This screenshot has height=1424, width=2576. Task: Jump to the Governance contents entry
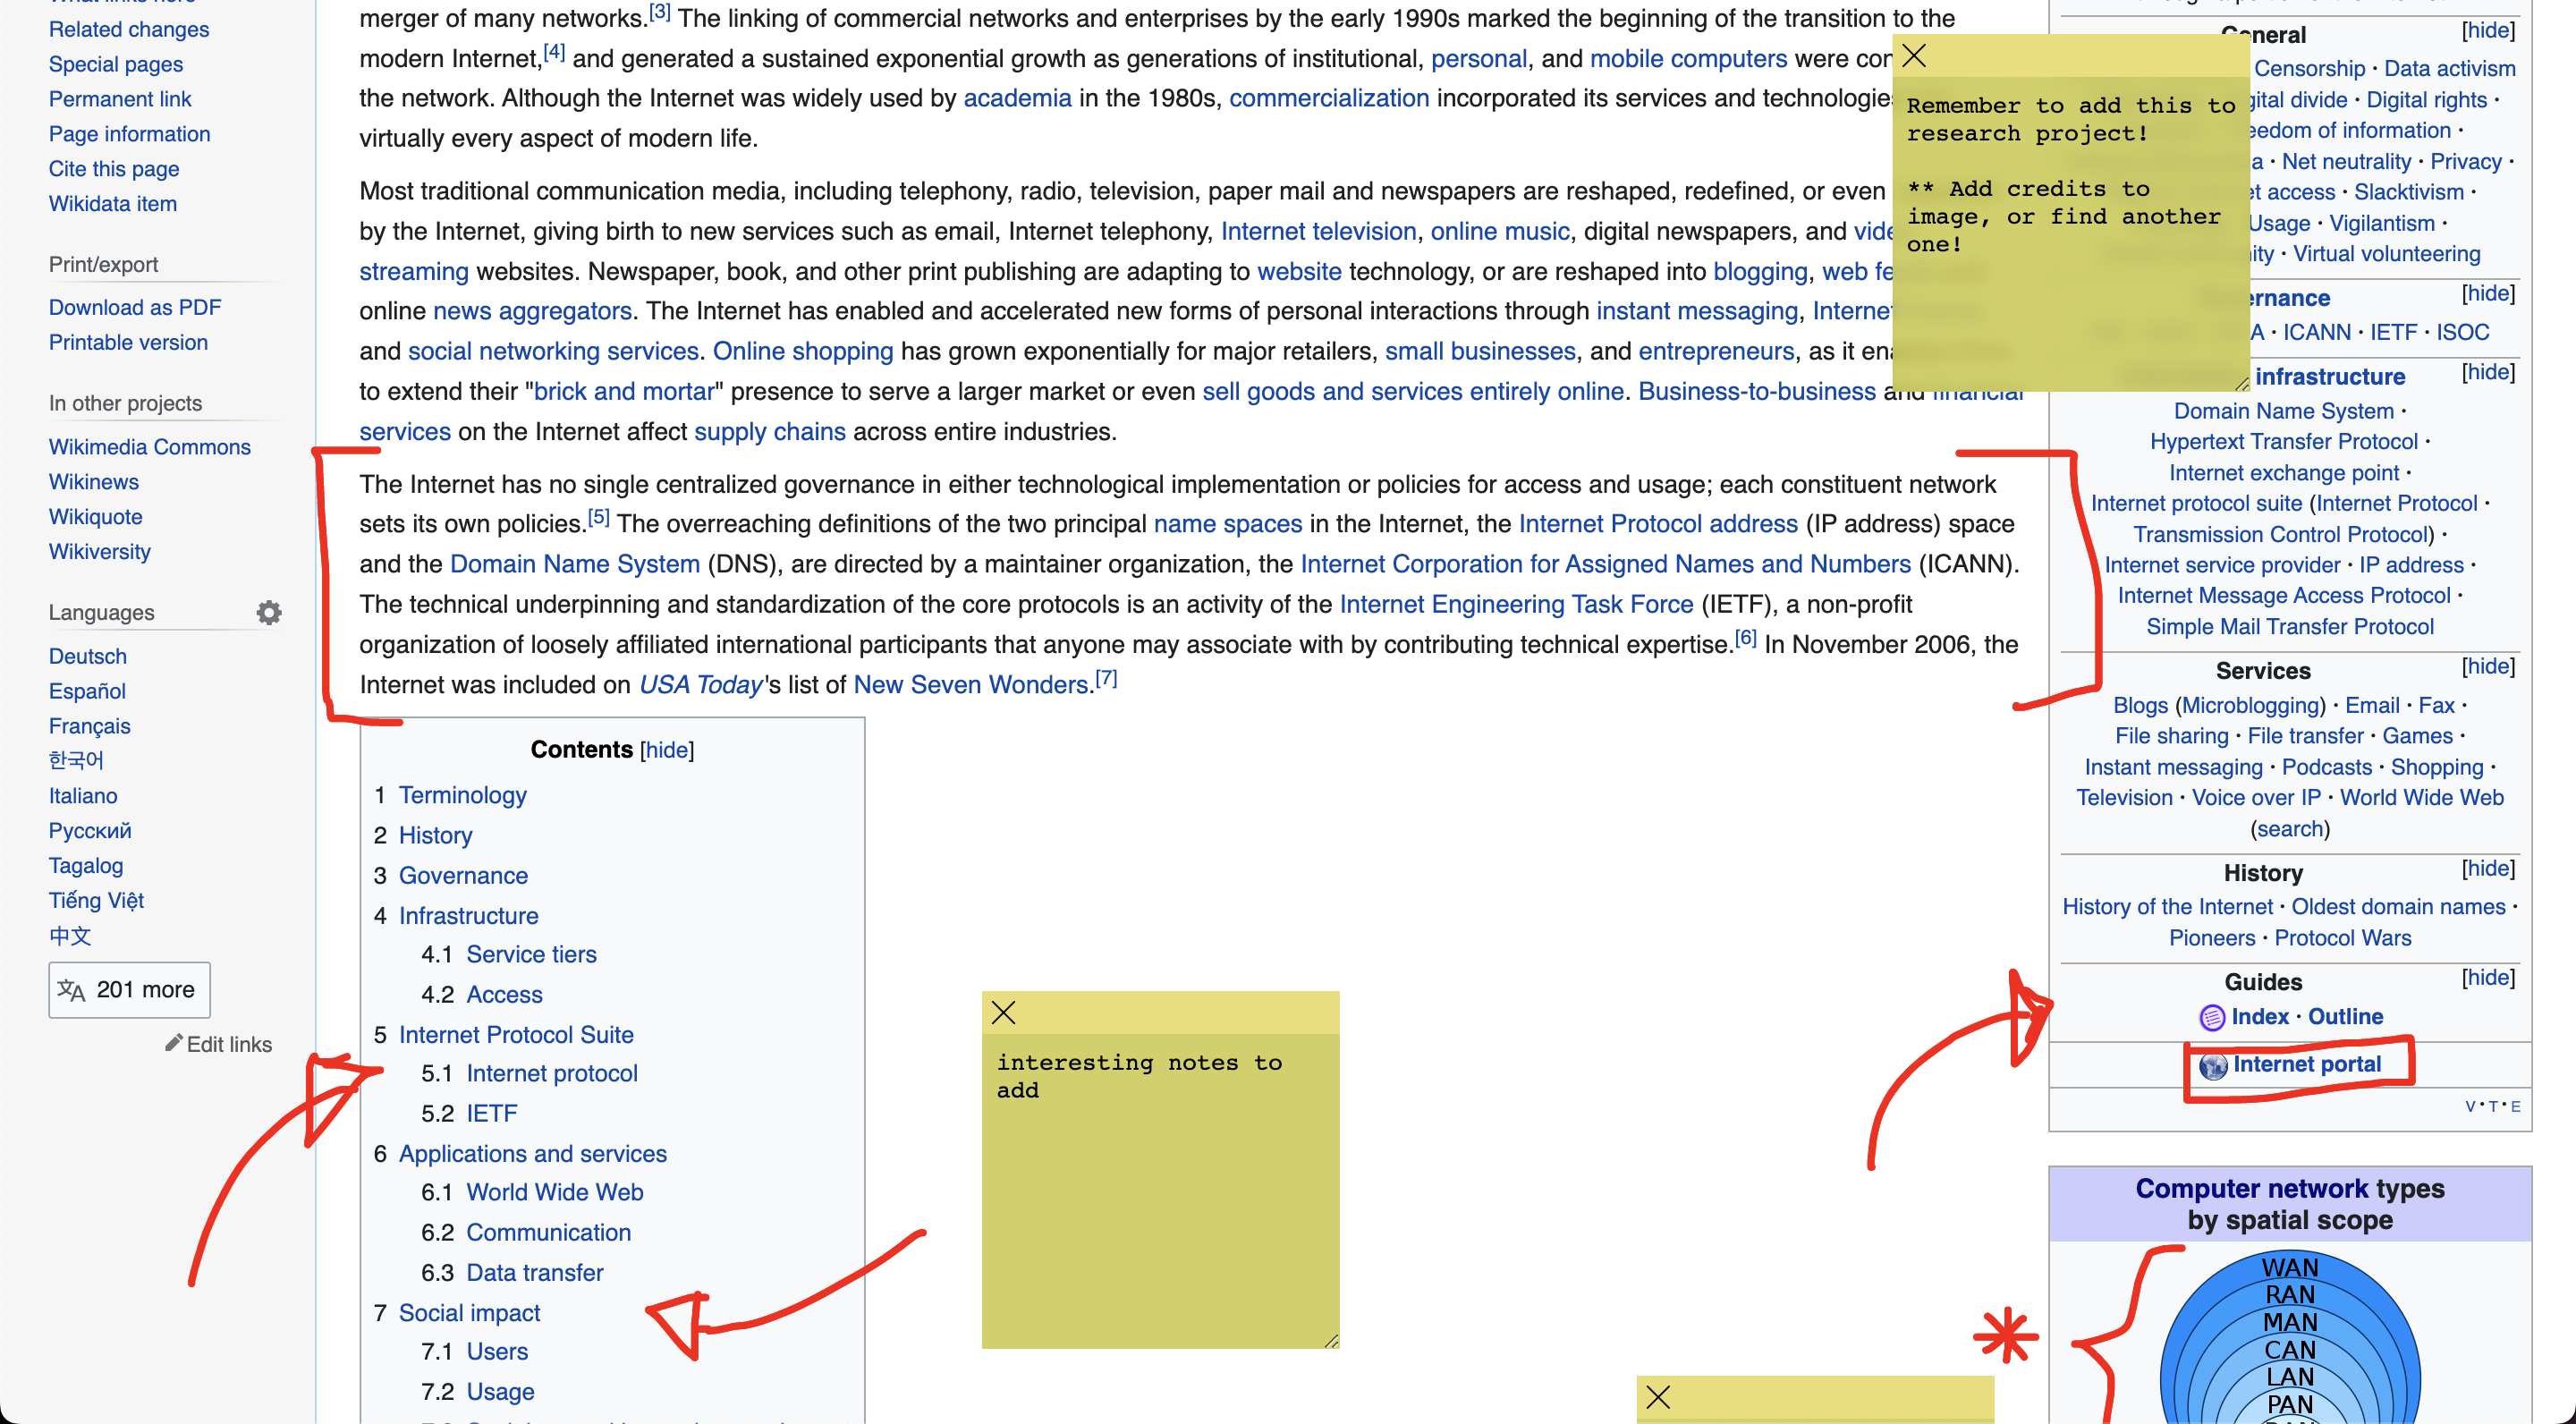(462, 875)
